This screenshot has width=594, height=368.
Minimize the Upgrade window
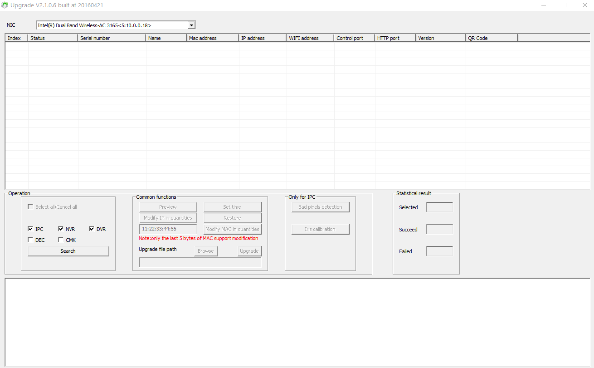click(x=544, y=5)
